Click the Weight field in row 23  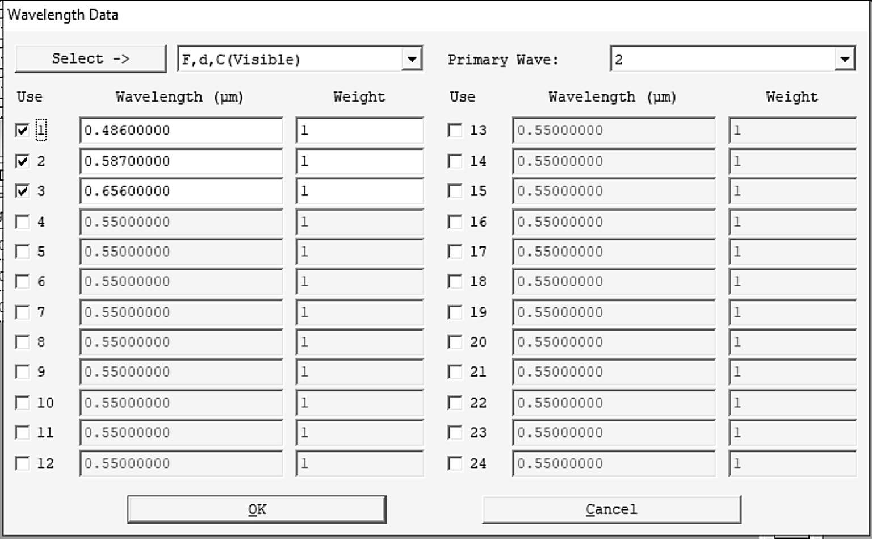[793, 433]
